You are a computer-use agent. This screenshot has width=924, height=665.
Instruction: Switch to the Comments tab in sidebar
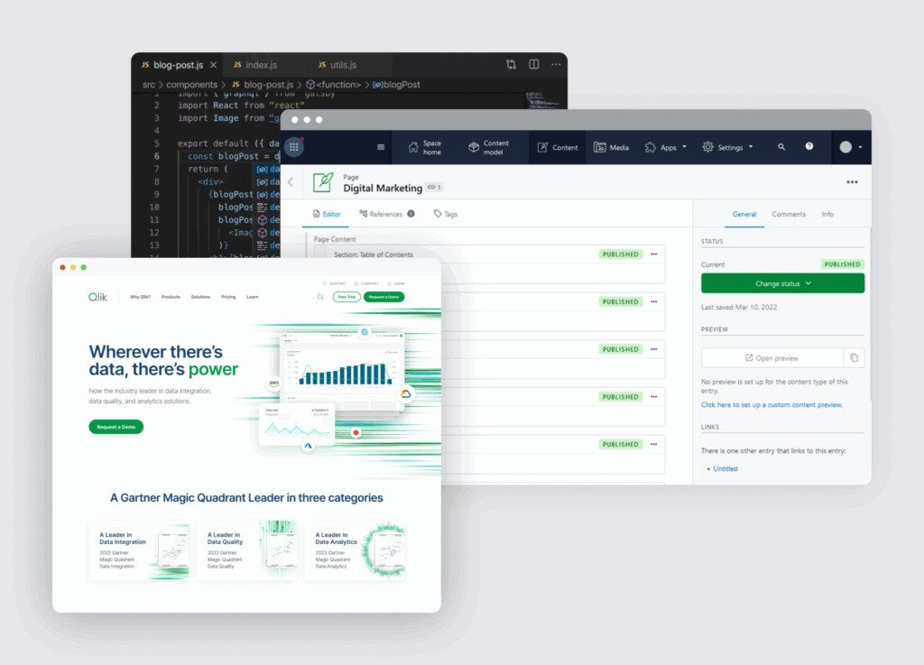coord(788,215)
